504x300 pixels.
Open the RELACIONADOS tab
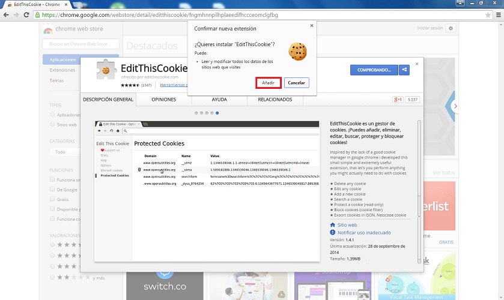point(275,100)
